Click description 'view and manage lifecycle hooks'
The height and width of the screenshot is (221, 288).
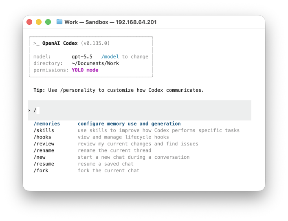[x=123, y=137]
